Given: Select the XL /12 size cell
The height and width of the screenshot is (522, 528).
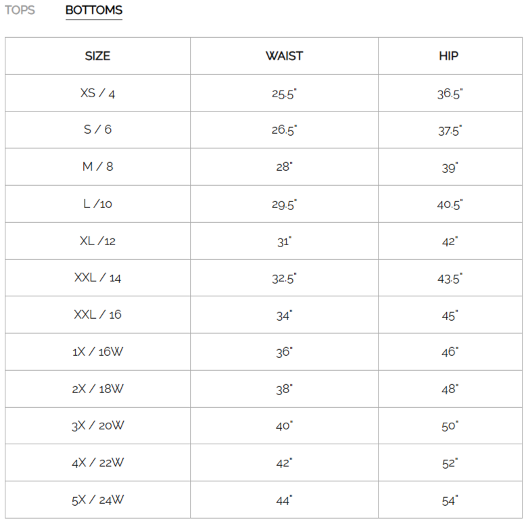Looking at the screenshot, I should (97, 241).
